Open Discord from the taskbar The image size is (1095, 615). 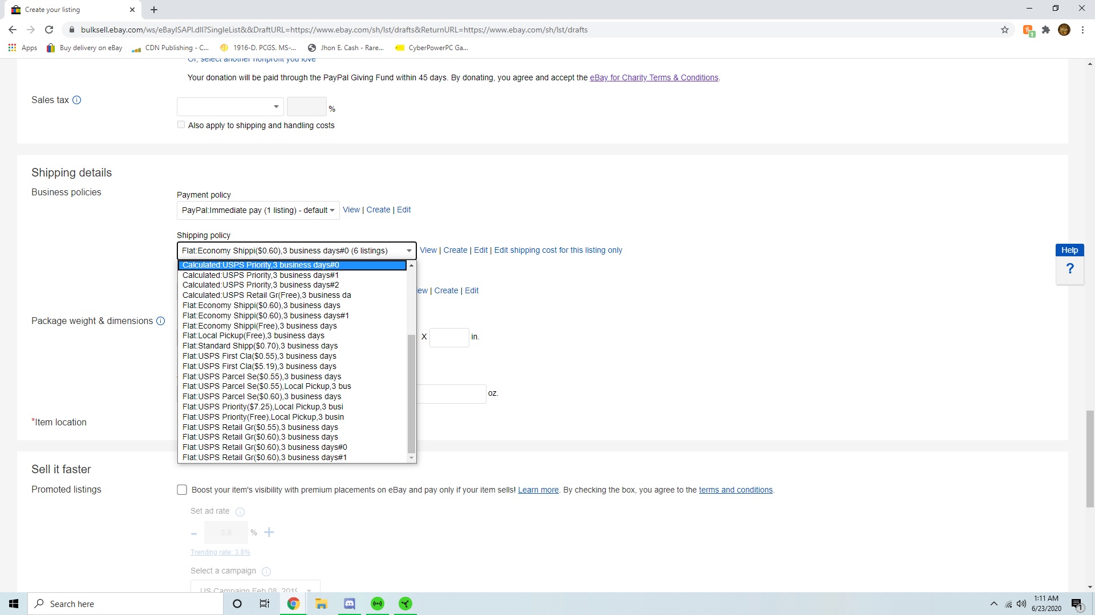click(350, 604)
